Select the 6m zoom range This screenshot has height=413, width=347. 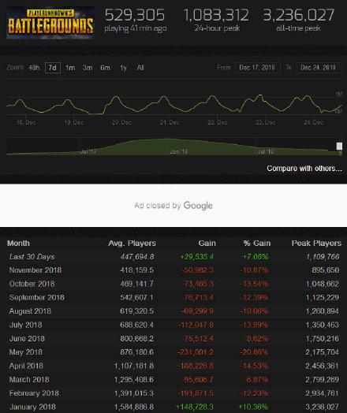(x=105, y=68)
